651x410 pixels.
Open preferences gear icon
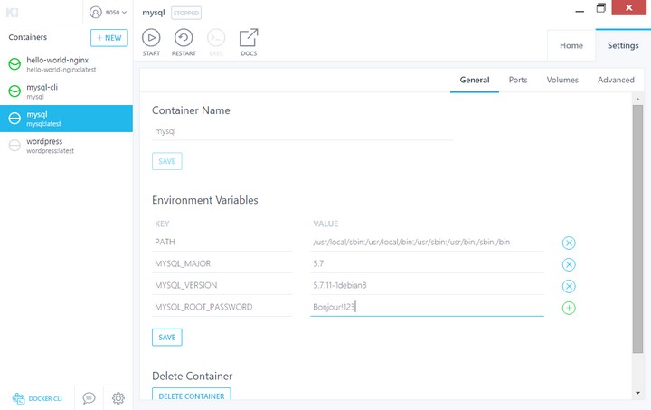(118, 398)
